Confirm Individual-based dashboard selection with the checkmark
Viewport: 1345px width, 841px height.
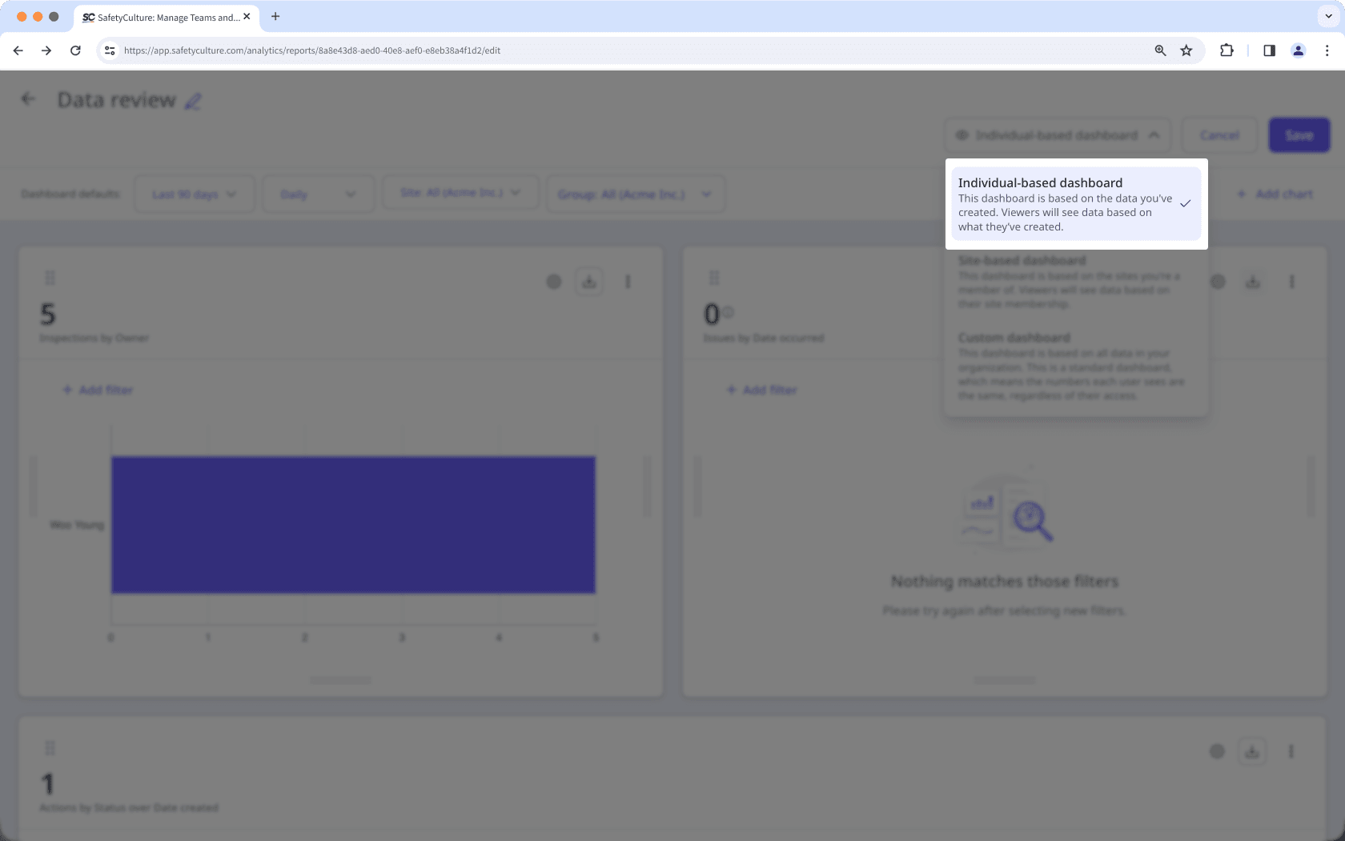pos(1185,206)
